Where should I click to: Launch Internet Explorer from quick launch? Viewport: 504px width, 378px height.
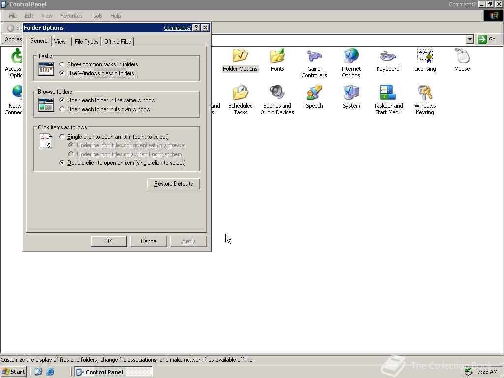(x=50, y=372)
